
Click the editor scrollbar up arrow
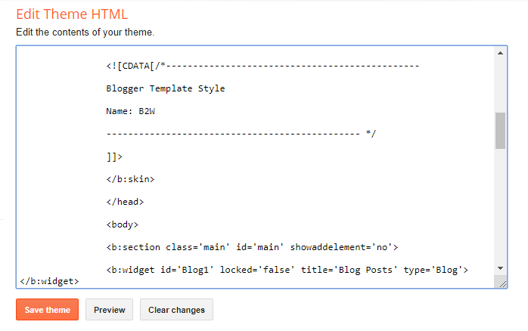coord(500,53)
